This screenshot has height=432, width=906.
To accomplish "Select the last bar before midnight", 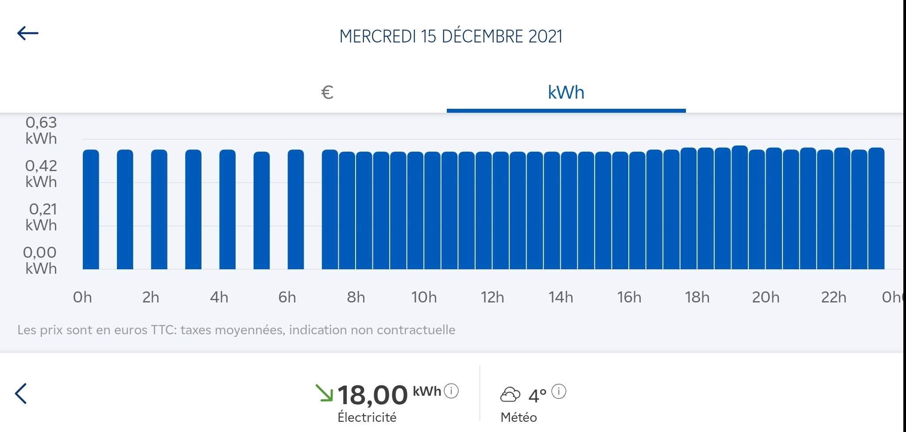I will [x=876, y=208].
